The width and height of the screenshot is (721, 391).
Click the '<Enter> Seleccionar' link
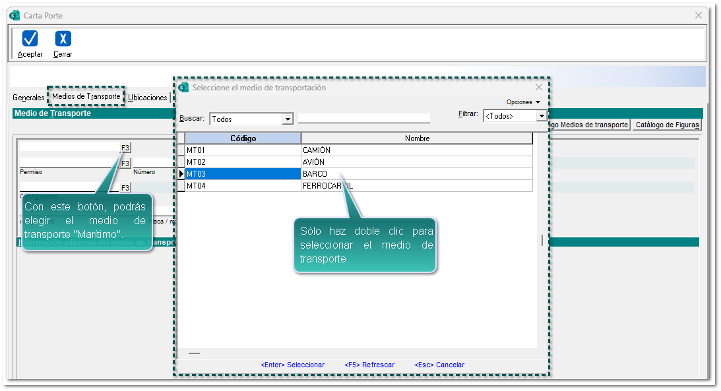tap(292, 365)
